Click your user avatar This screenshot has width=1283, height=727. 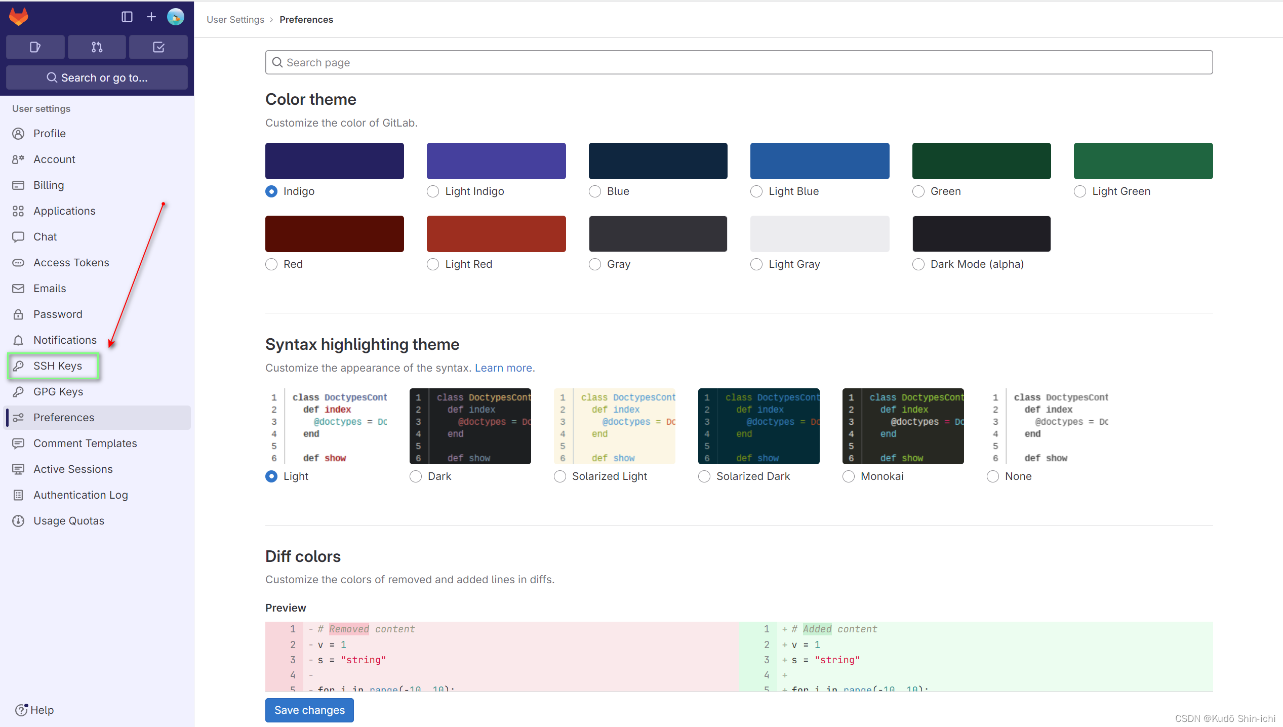click(x=175, y=17)
